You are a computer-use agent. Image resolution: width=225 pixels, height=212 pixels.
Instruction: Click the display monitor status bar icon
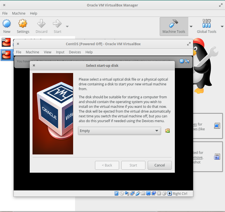[148, 193]
